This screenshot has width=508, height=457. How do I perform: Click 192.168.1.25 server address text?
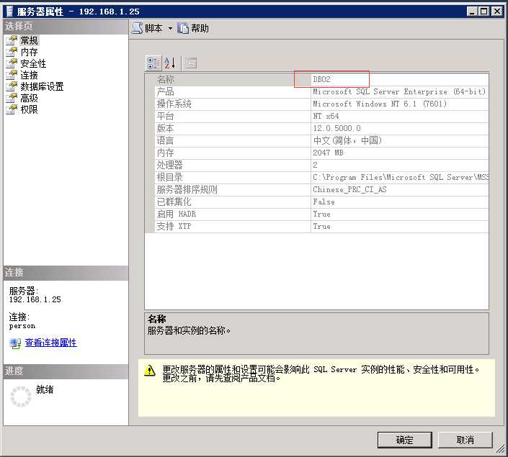(35, 300)
